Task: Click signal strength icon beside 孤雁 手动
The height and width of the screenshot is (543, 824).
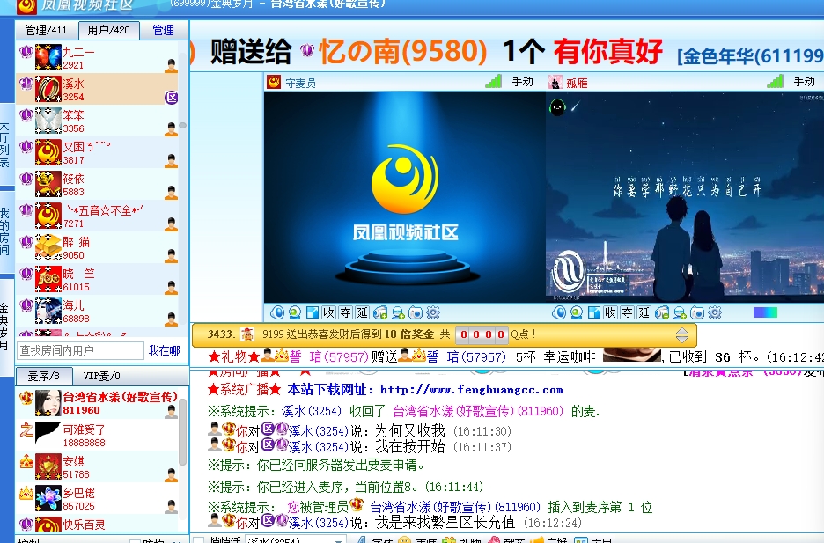Action: tap(775, 81)
